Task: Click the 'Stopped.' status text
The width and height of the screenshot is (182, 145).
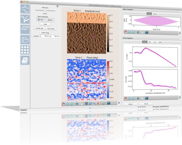Action: coord(24,110)
